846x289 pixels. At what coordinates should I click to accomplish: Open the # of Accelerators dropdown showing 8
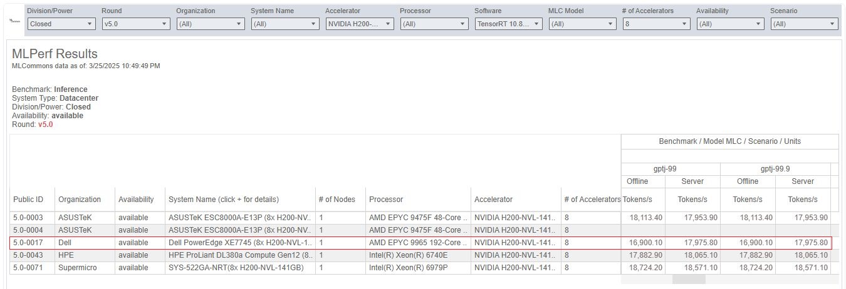pos(655,24)
